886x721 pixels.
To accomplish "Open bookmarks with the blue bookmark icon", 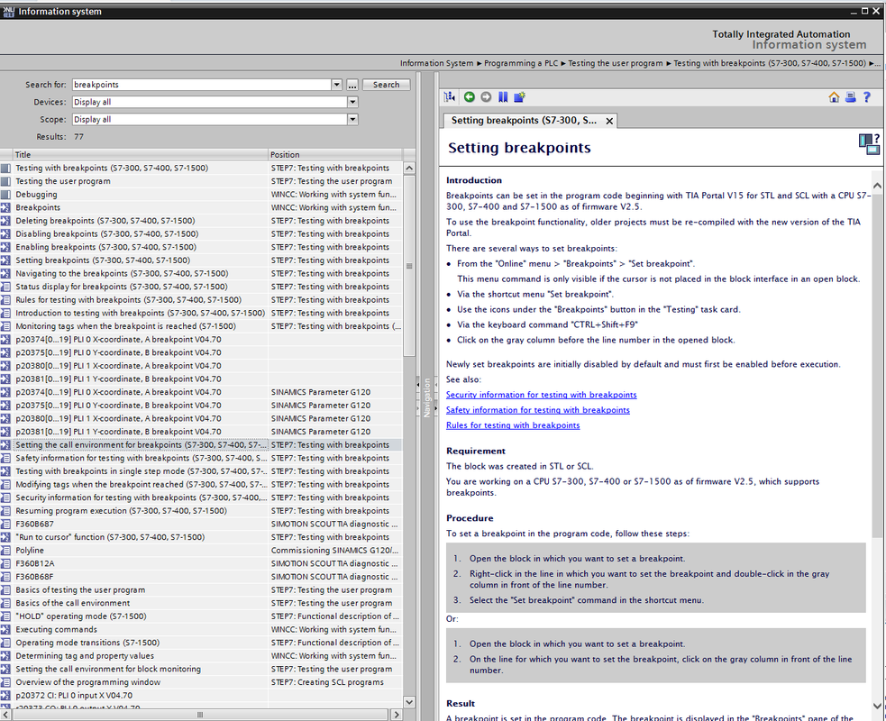I will pos(503,97).
